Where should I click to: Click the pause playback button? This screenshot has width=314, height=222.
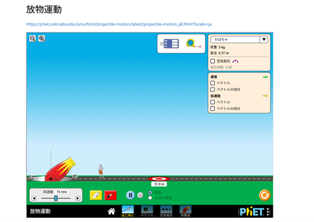coord(130,195)
